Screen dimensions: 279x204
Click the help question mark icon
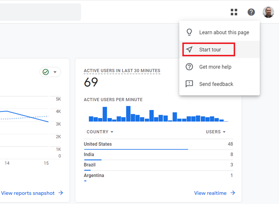tap(251, 12)
